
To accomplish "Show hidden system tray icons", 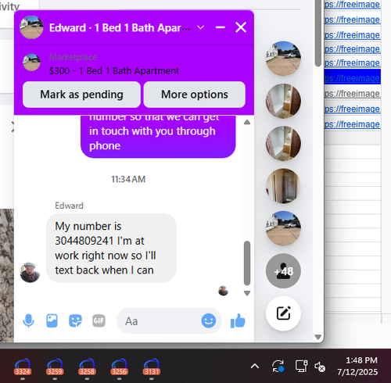I will tap(255, 367).
